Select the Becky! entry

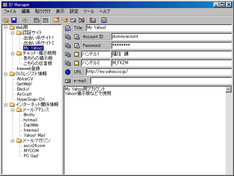click(23, 89)
